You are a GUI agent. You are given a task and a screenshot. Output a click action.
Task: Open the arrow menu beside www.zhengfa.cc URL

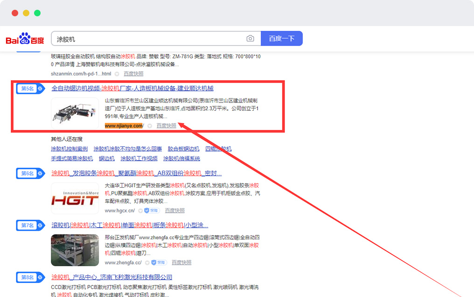click(x=147, y=263)
